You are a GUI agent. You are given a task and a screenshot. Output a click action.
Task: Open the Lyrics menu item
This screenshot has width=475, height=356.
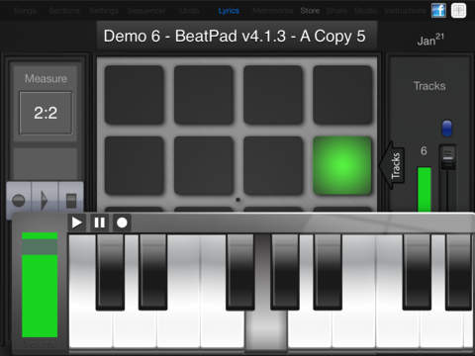229,11
